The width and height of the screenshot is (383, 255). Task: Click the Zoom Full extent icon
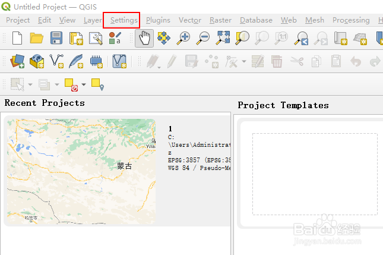click(223, 38)
